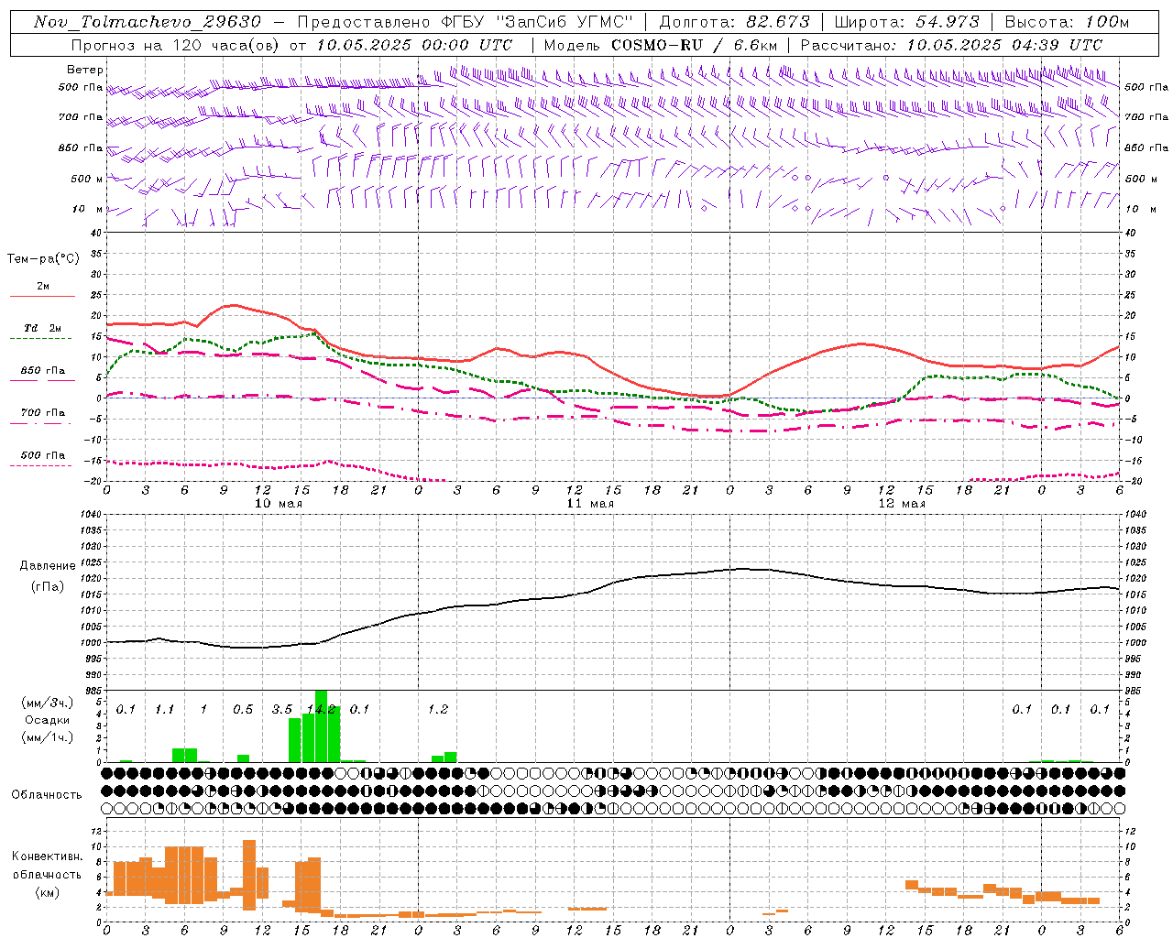1173x938 pixels.
Task: Click the "2м" red temperature legend entry
Action: tap(43, 287)
